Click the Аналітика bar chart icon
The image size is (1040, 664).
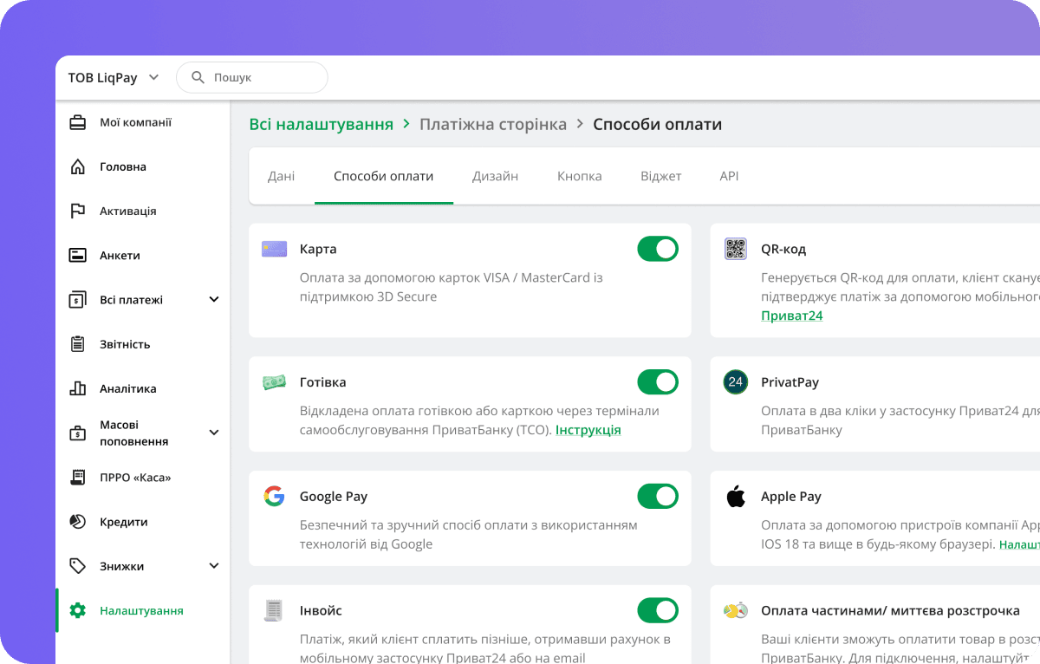78,388
